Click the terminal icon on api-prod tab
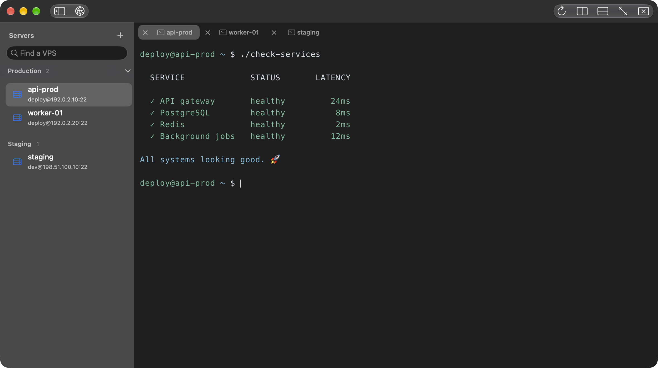This screenshot has width=658, height=368. click(x=161, y=32)
